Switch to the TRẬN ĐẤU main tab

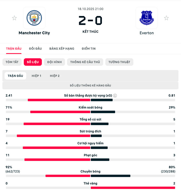(14, 49)
